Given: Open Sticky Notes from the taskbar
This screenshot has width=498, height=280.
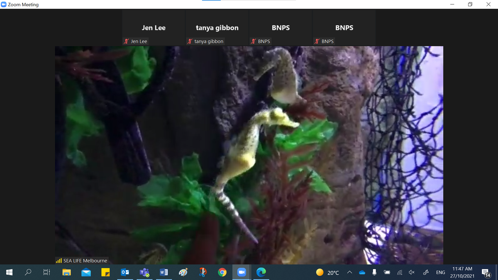Looking at the screenshot, I should (105, 273).
